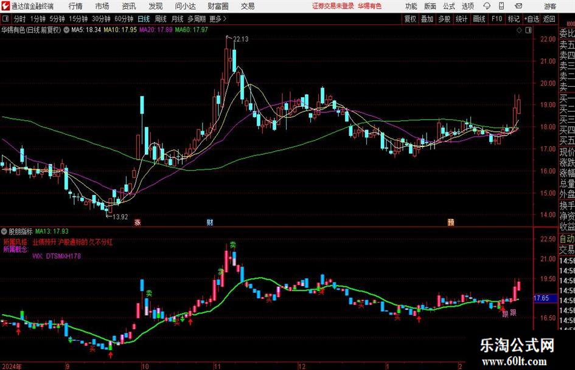Screen dimensions: 575x370
Task: Open the 版面 menu
Action: point(430,6)
